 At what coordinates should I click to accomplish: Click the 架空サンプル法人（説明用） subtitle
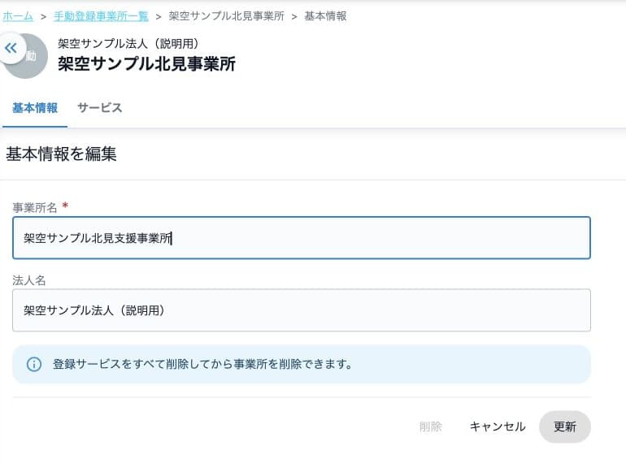[128, 44]
